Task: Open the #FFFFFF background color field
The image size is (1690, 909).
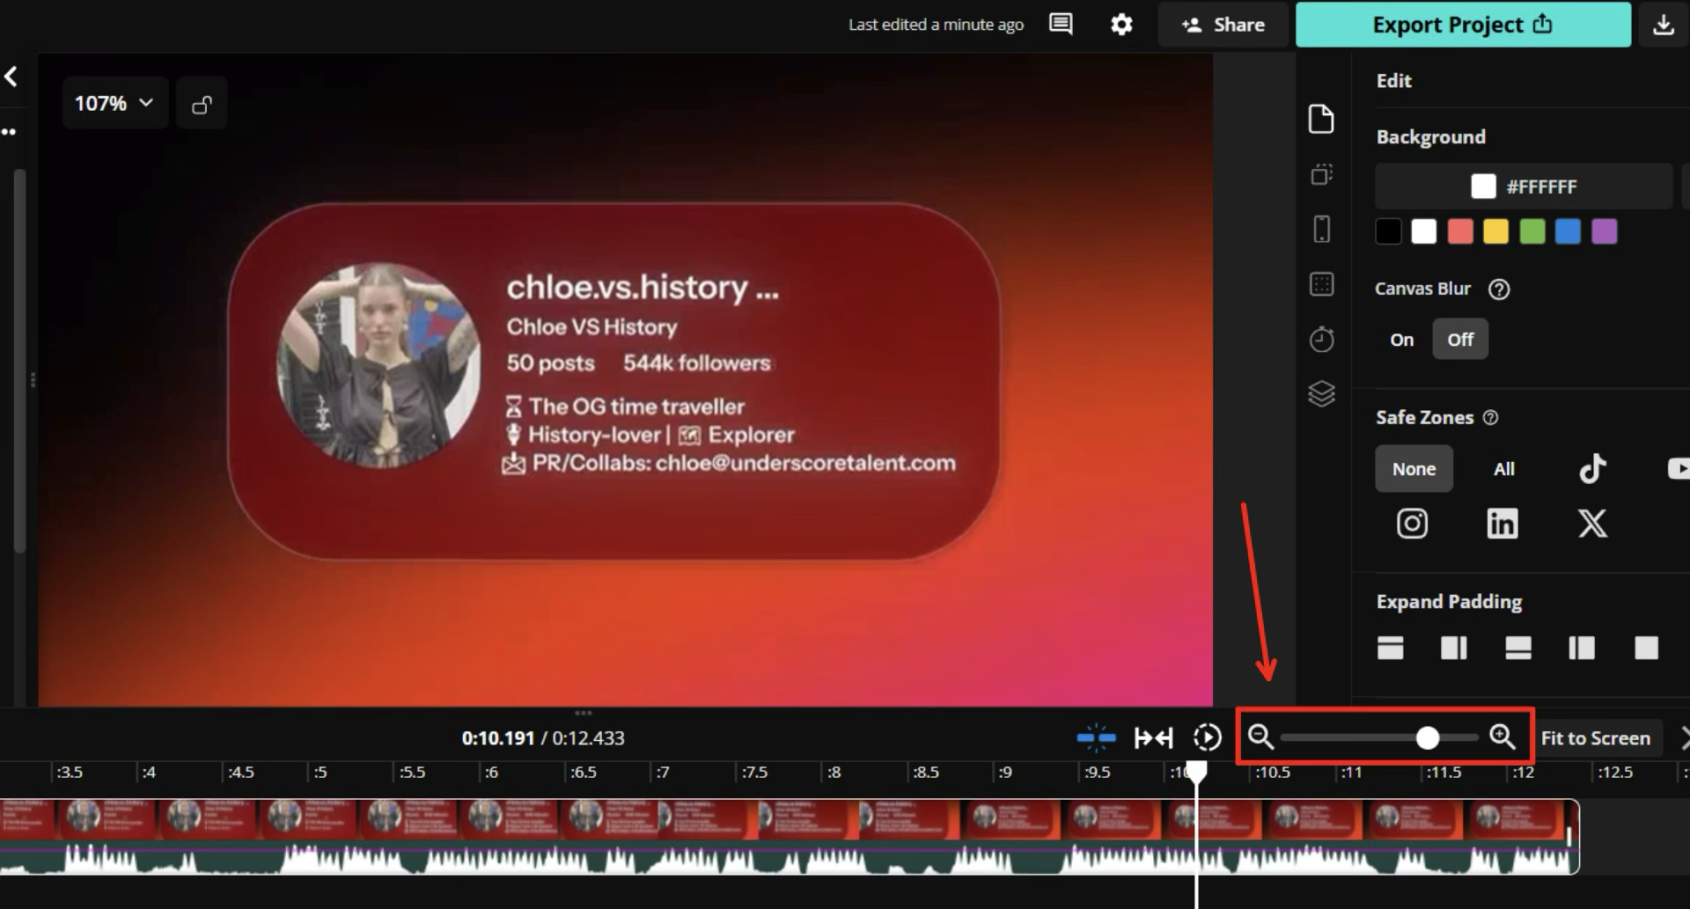Action: coord(1524,187)
